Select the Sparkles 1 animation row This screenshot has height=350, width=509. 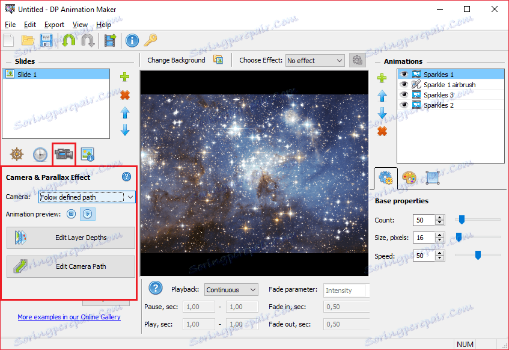click(451, 75)
